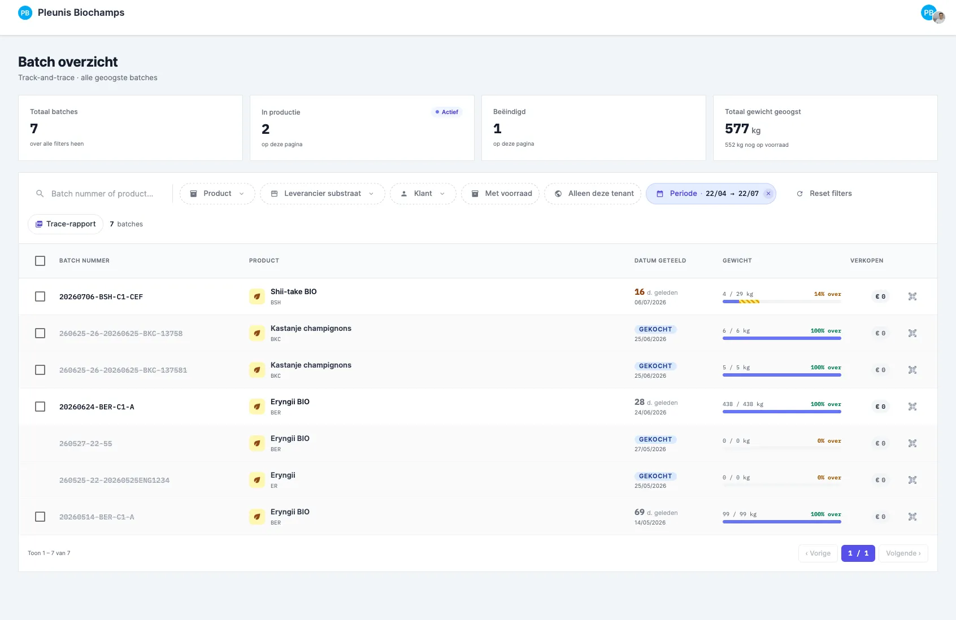Focus the batch nummer of product search field
956x620 pixels.
coord(102,194)
